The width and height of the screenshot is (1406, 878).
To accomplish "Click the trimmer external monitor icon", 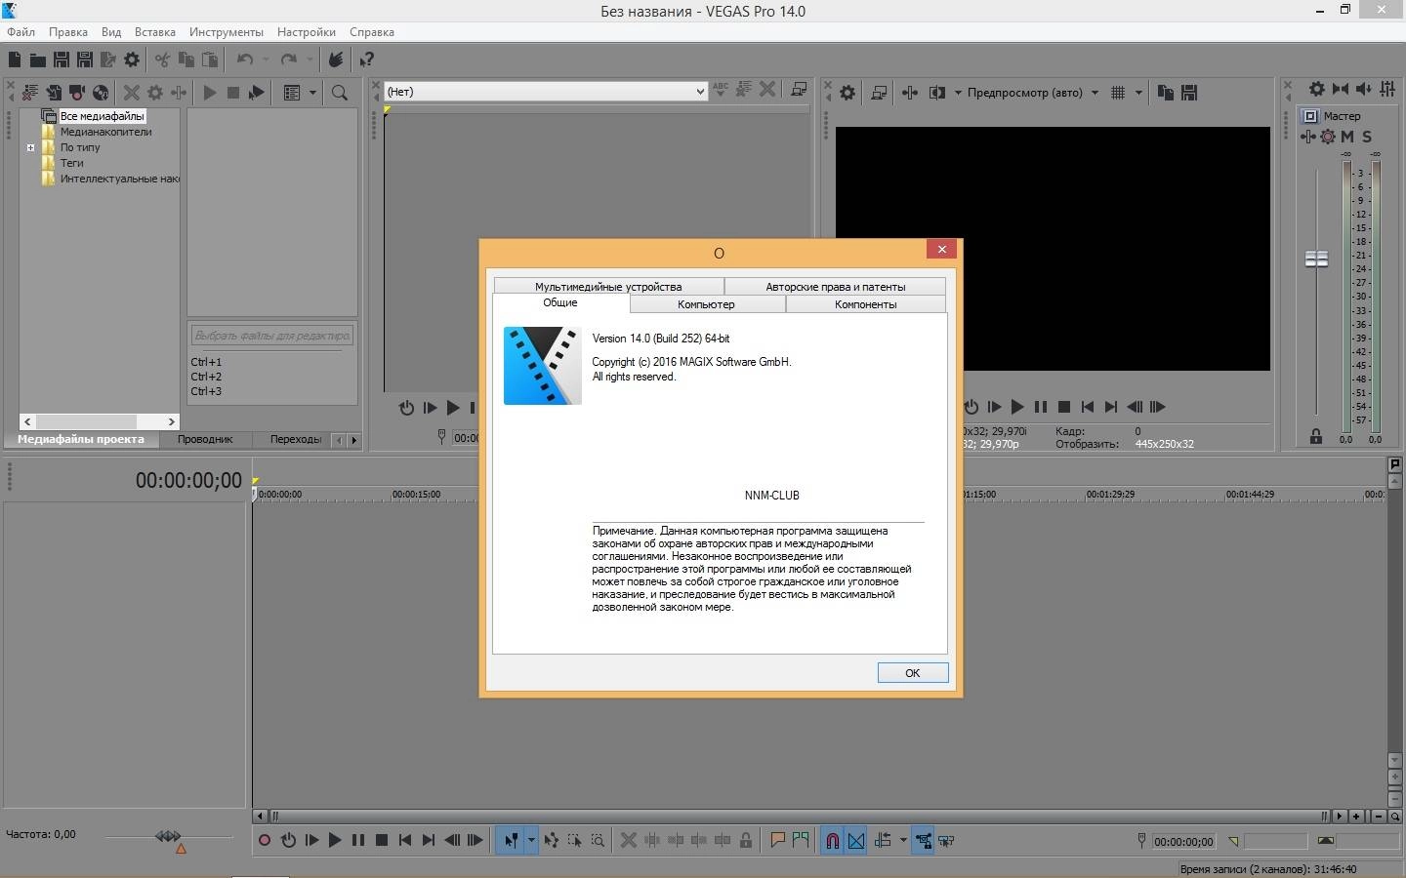I will click(798, 90).
